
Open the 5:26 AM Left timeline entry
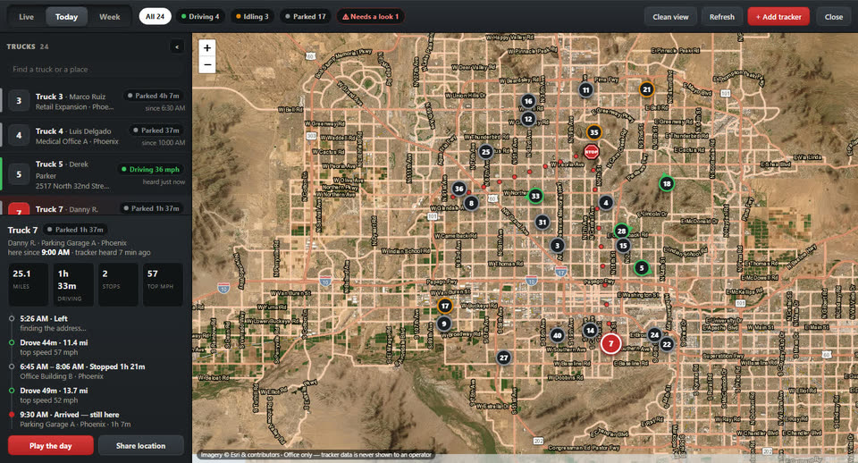[96, 324]
